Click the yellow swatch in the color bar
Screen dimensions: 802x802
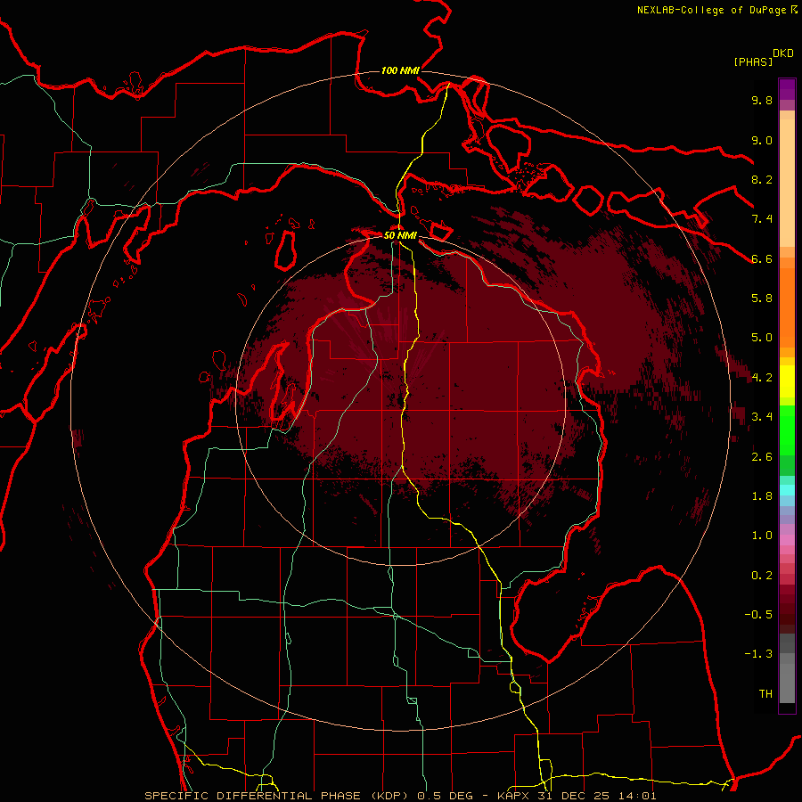(x=787, y=381)
